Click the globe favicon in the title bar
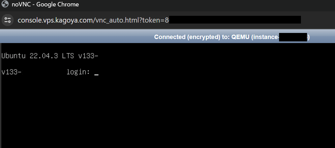 (5, 5)
